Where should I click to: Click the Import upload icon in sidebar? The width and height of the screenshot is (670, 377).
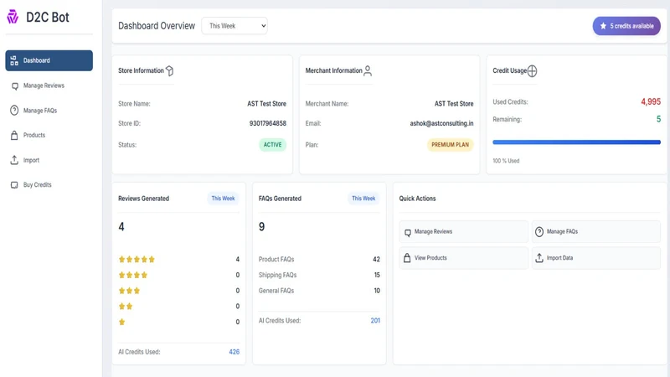point(14,160)
